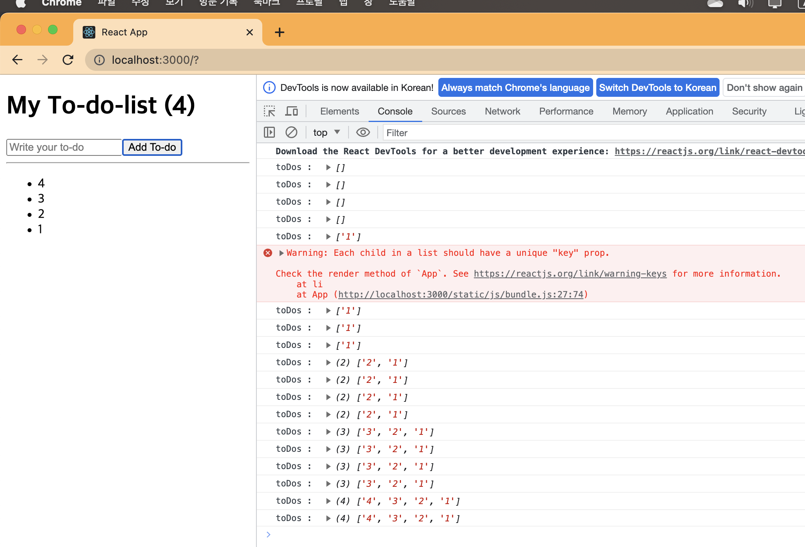Expand the first empty toDos array
Viewport: 805px width, 547px height.
click(328, 167)
